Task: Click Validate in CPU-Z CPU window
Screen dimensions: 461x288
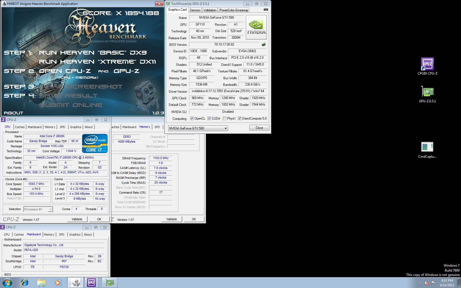Action: pyautogui.click(x=77, y=219)
